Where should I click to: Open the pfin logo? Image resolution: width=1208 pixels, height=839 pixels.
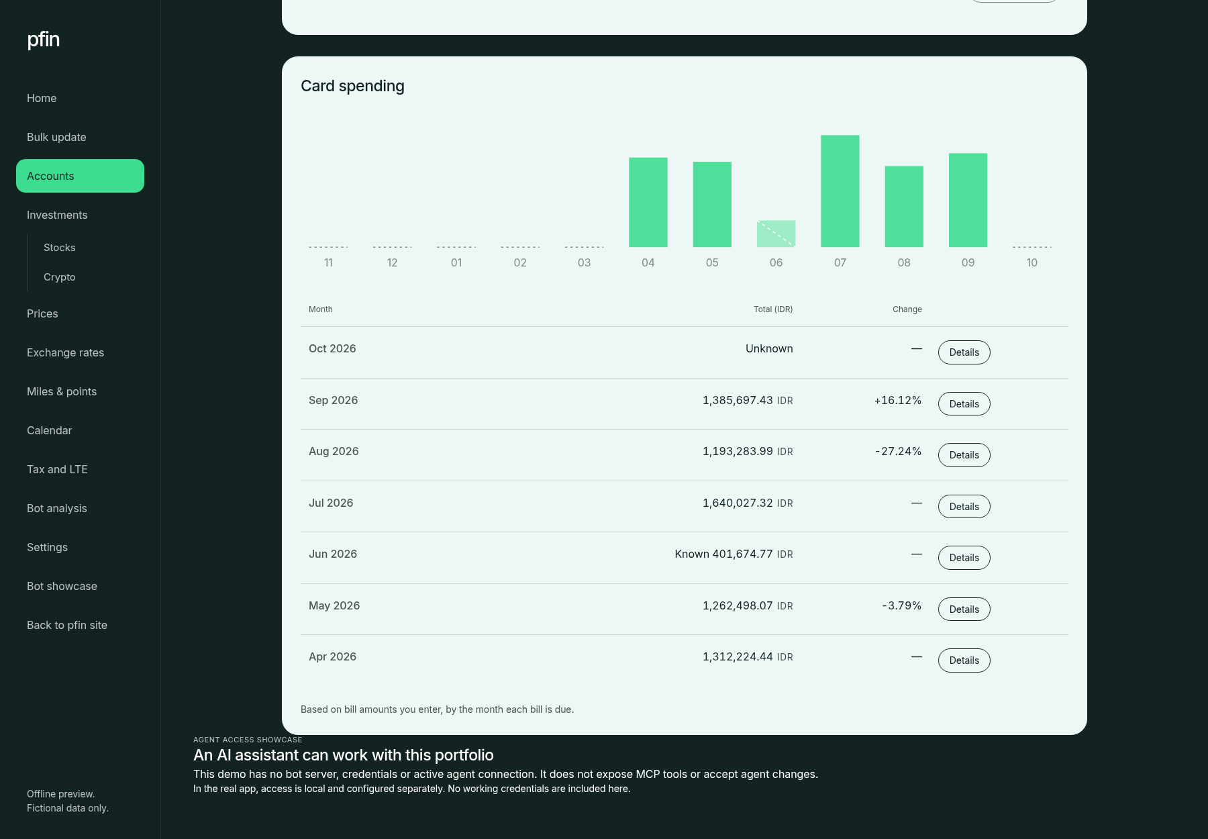click(x=43, y=40)
